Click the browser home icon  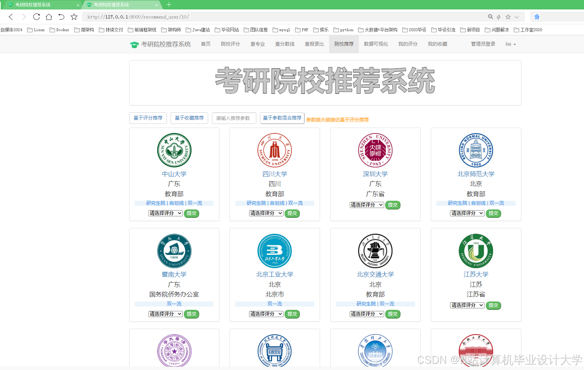coord(49,17)
